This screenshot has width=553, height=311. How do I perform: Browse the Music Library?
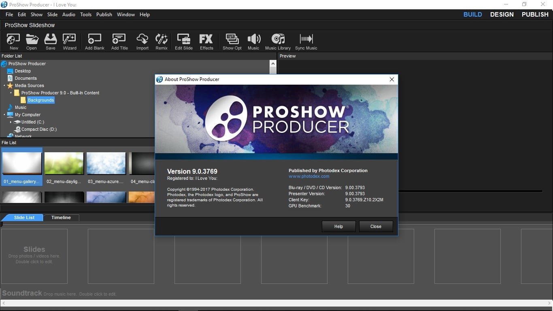click(278, 40)
